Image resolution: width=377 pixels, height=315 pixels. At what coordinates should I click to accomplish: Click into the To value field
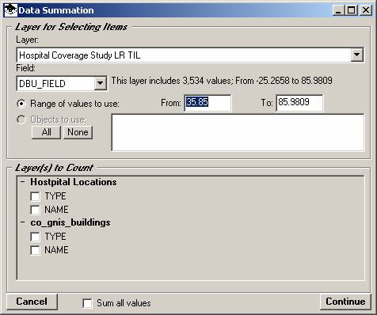click(299, 103)
